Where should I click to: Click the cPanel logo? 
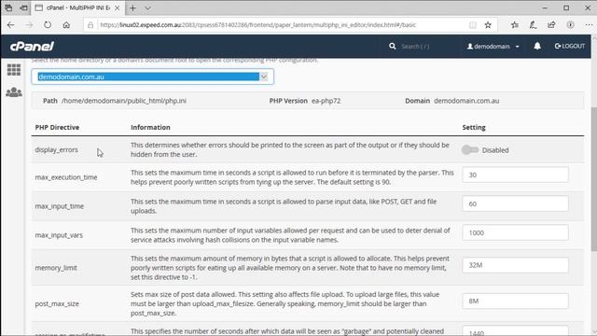click(x=32, y=47)
